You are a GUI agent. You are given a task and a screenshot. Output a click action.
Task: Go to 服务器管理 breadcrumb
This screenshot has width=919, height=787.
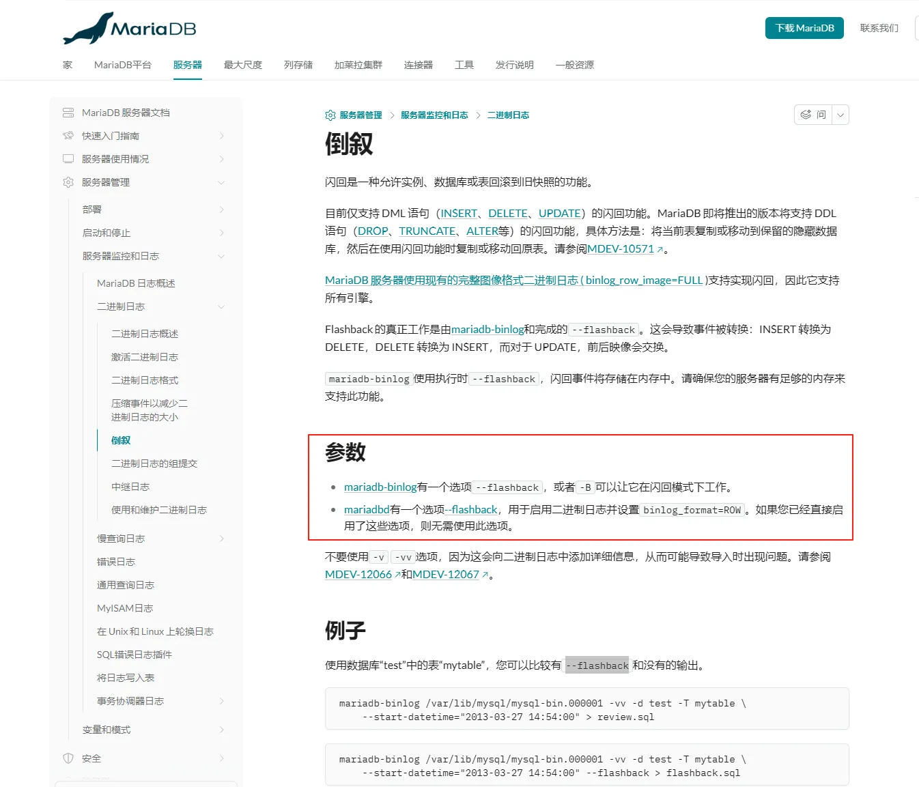pos(360,115)
